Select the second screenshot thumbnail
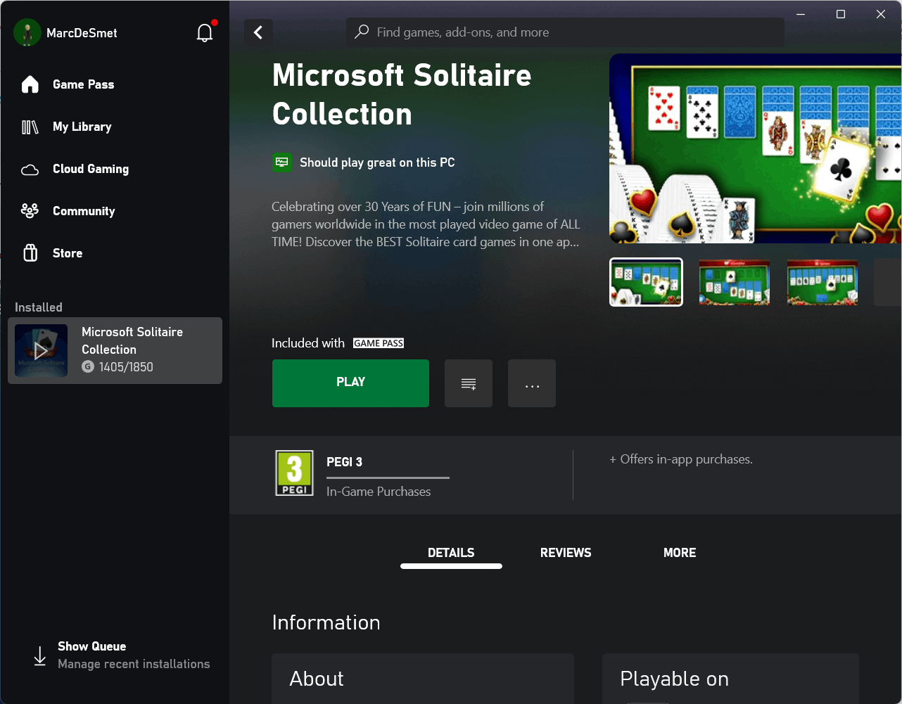 tap(734, 282)
